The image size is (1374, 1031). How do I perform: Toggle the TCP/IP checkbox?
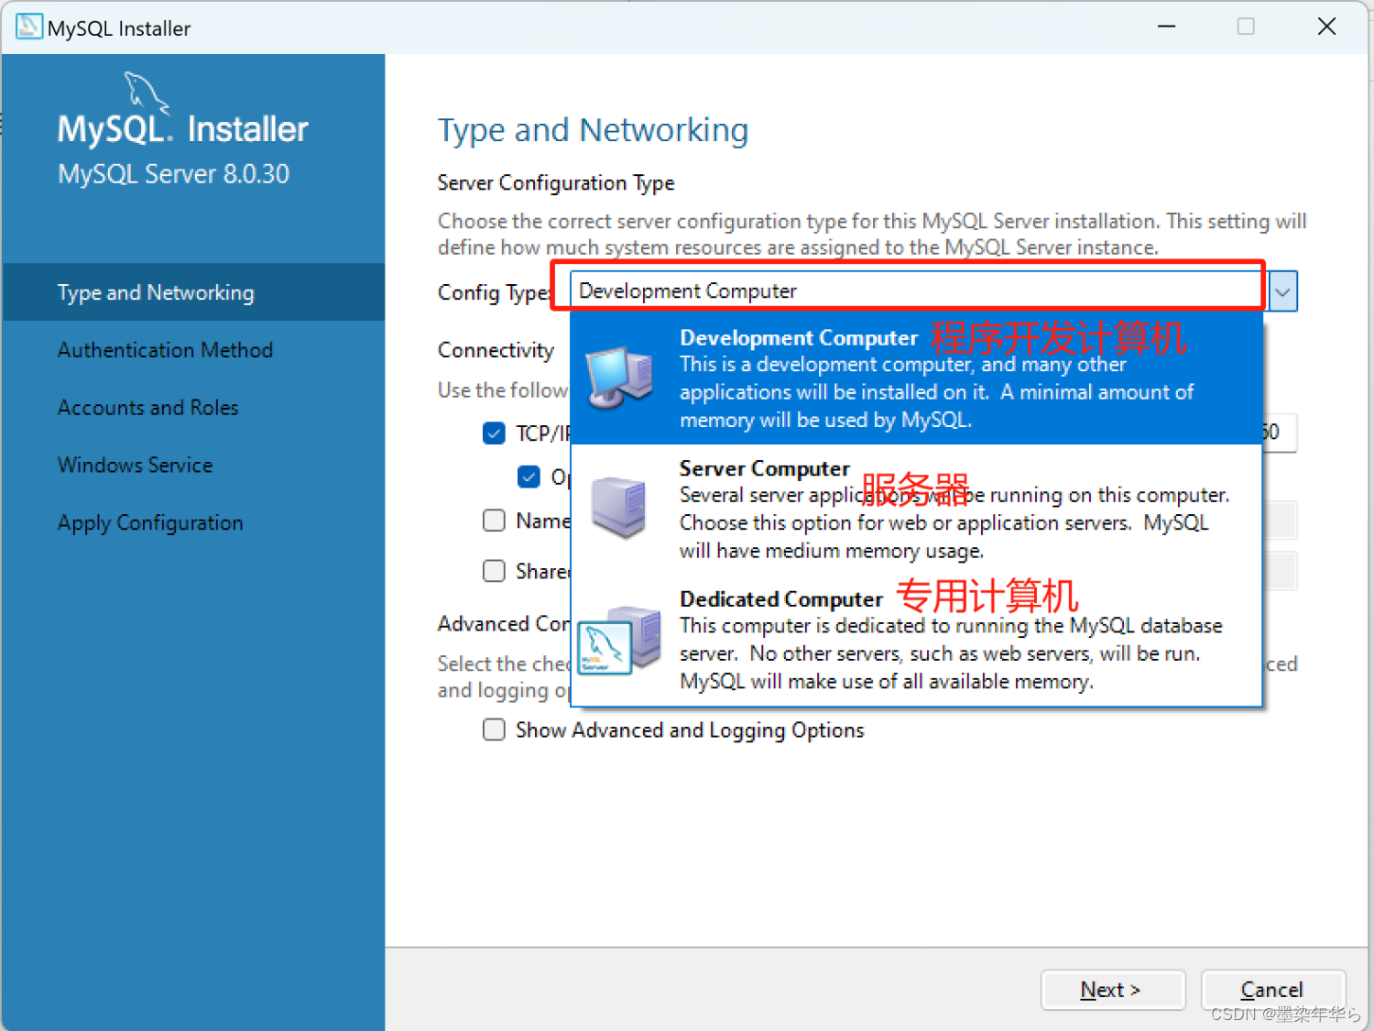[494, 433]
